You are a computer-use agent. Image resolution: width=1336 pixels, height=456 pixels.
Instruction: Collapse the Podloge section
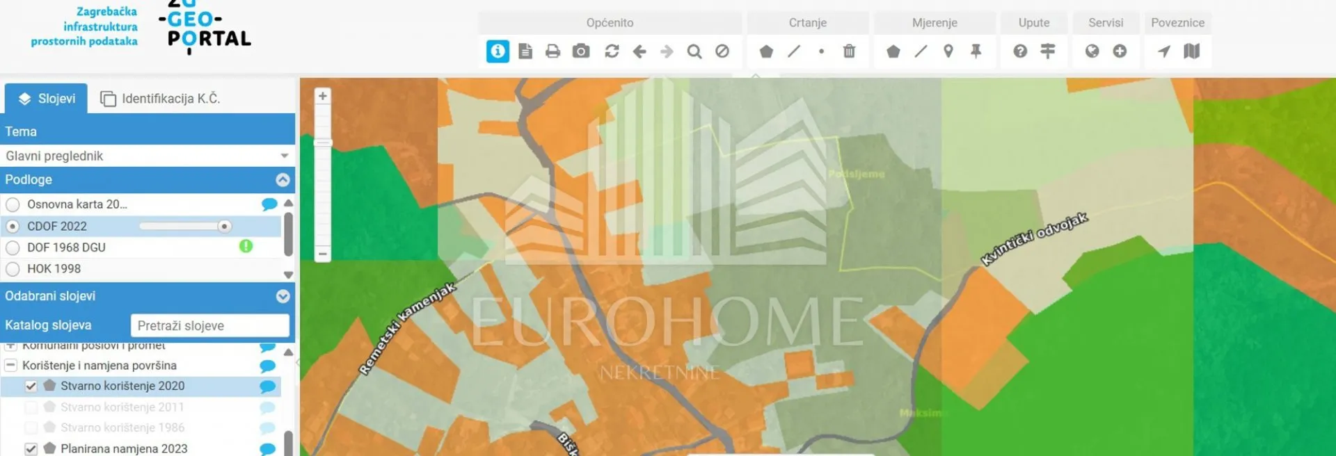[283, 180]
